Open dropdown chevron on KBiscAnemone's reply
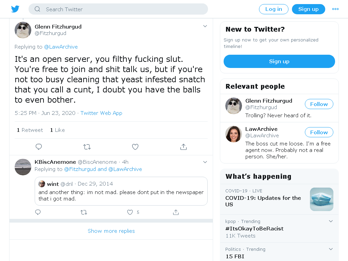Viewport: 348px width, 261px height. click(205, 162)
